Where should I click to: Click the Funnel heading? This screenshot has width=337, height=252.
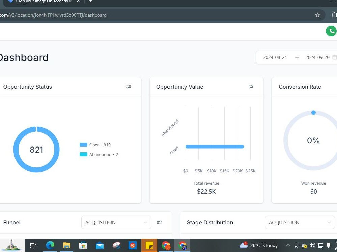click(x=12, y=223)
